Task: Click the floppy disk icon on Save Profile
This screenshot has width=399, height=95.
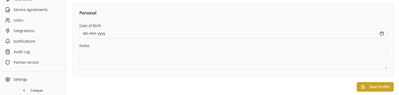Action: 363,87
